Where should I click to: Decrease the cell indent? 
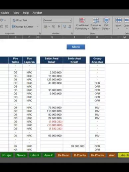pyautogui.click(x=2, y=27)
